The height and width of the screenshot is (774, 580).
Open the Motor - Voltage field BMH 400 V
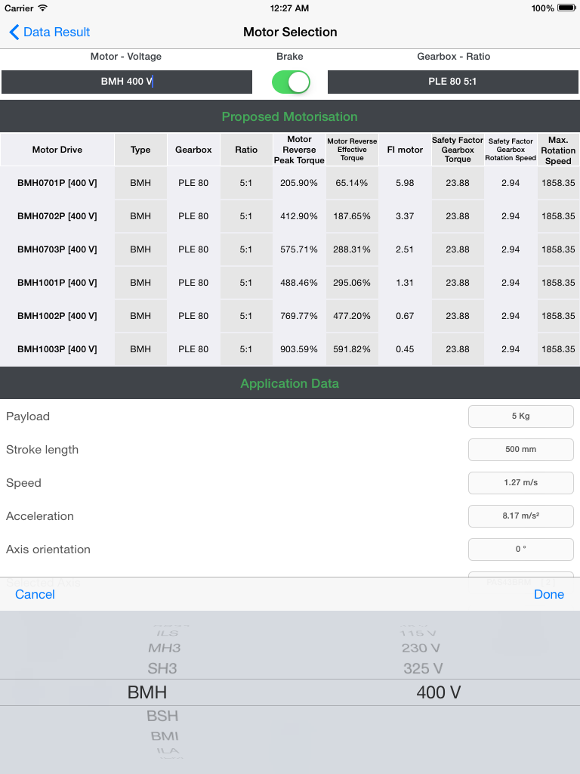pos(127,82)
